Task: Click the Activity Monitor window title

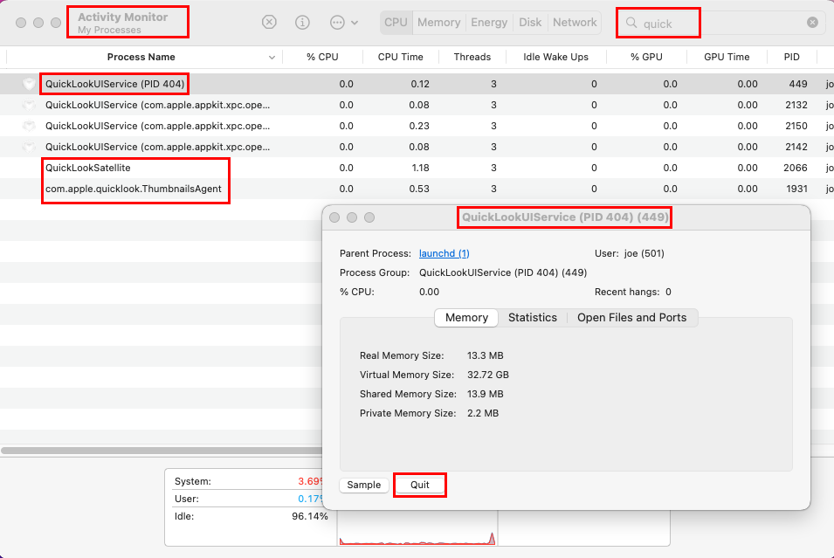Action: click(x=123, y=17)
